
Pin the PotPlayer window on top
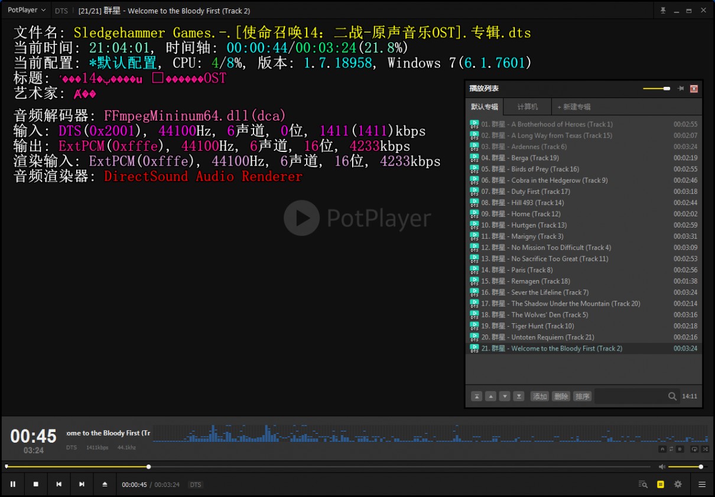pyautogui.click(x=663, y=11)
